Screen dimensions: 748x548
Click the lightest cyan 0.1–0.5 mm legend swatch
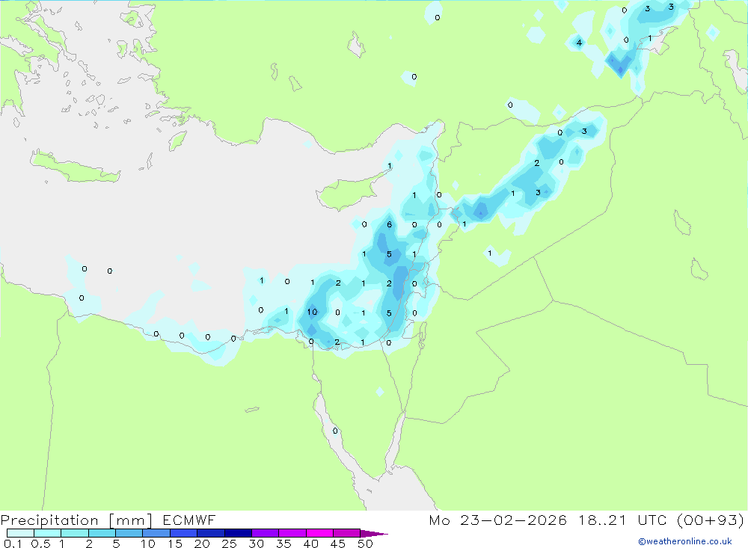coord(20,533)
